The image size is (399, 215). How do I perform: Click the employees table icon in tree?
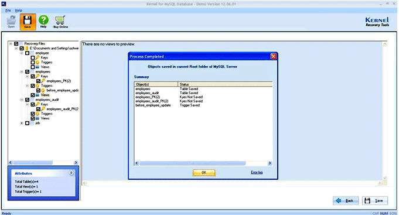coord(32,71)
